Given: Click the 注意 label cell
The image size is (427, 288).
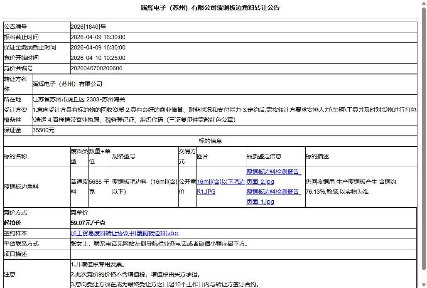Looking at the screenshot, I should coord(37,274).
